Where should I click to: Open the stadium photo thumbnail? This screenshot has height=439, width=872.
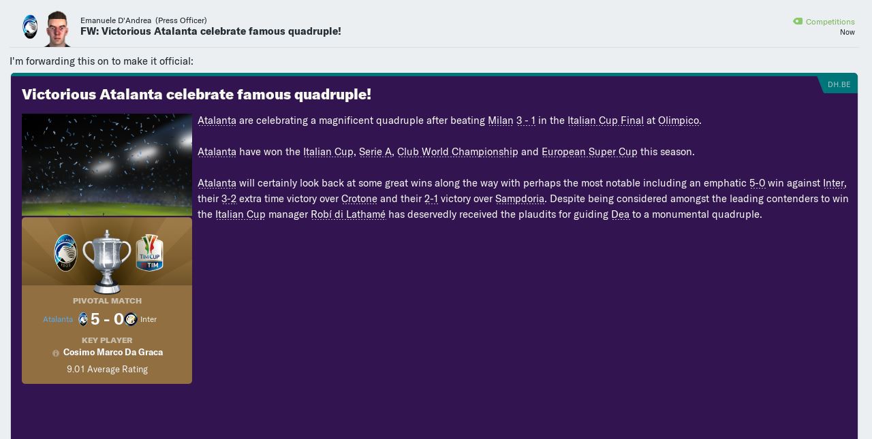point(107,165)
